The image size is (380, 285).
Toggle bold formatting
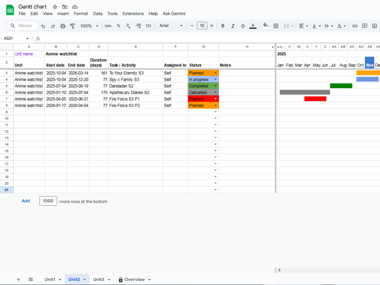223,26
